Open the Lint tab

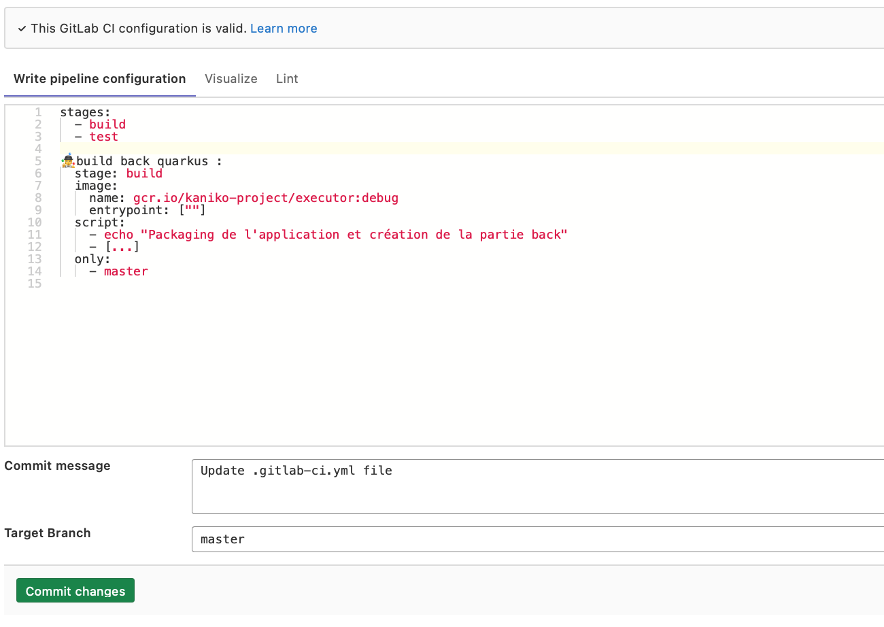pos(287,79)
